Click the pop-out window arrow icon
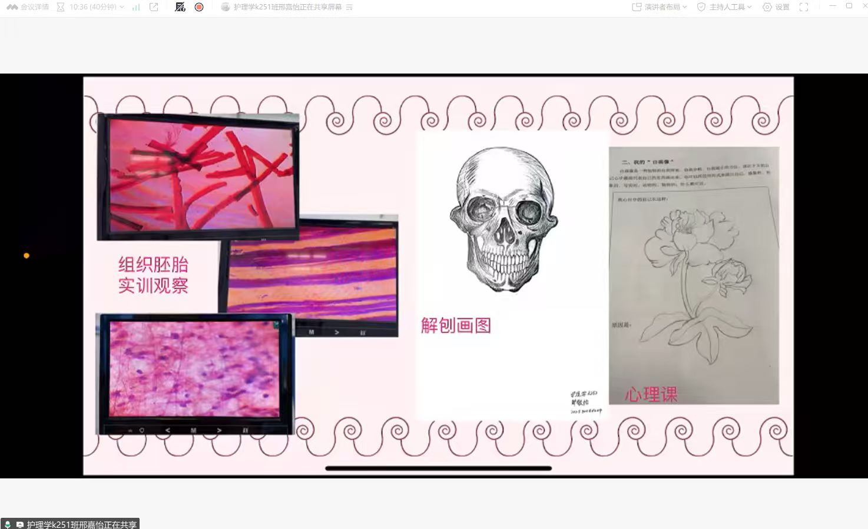 [154, 7]
